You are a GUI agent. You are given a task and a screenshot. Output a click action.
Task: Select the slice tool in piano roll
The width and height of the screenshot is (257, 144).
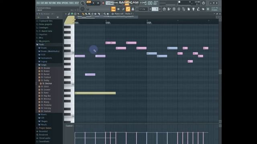[x=99, y=14]
